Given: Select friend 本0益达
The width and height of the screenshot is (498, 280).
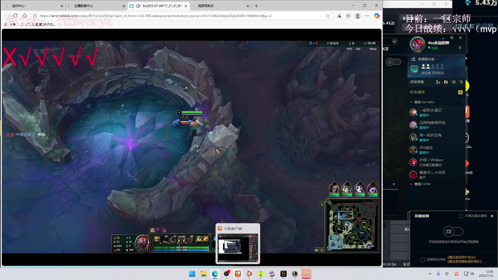Looking at the screenshot, I should pos(436,150).
